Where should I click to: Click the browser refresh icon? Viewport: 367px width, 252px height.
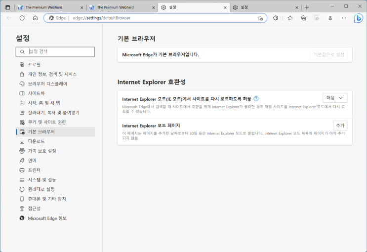point(22,18)
